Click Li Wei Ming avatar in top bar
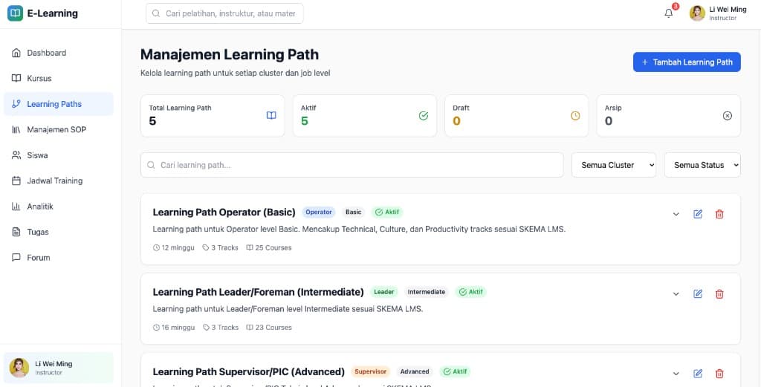761x387 pixels. point(697,13)
